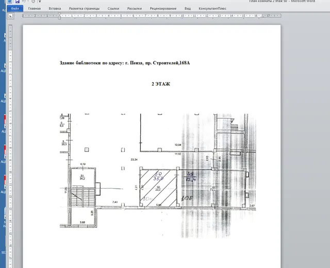Click the right indent marker on ruler

[x=262, y=16]
